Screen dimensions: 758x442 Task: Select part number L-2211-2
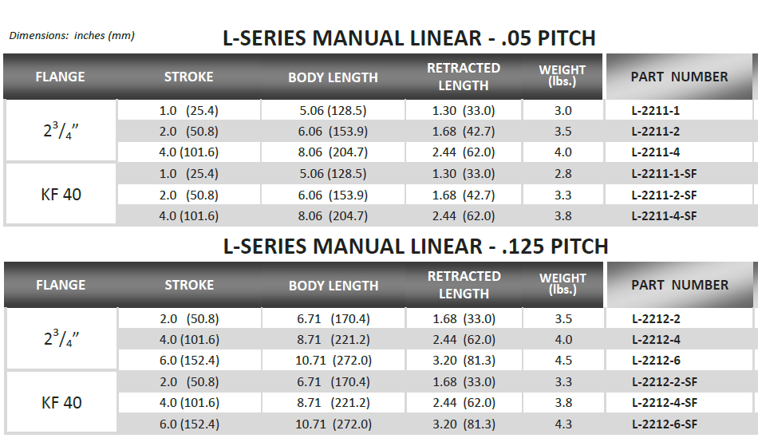(x=655, y=132)
